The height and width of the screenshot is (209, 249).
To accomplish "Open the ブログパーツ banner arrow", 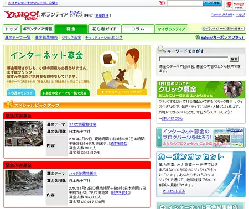I will tap(159, 138).
